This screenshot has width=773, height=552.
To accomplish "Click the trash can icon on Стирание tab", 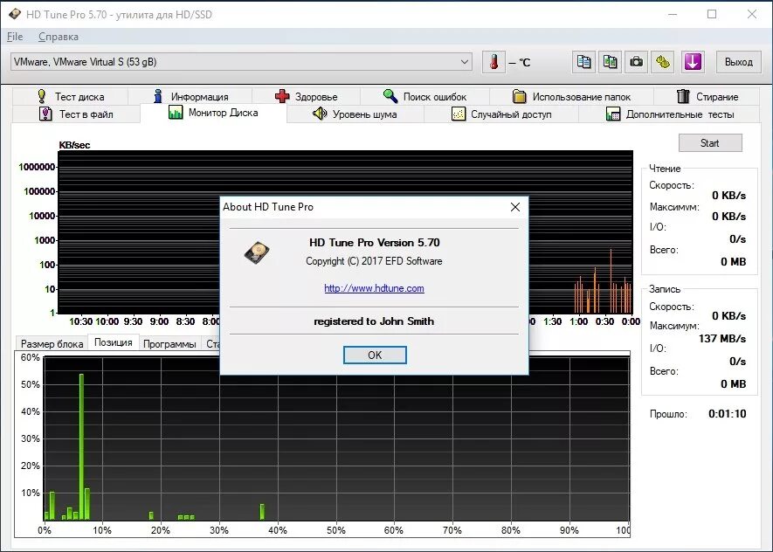I will pyautogui.click(x=683, y=96).
